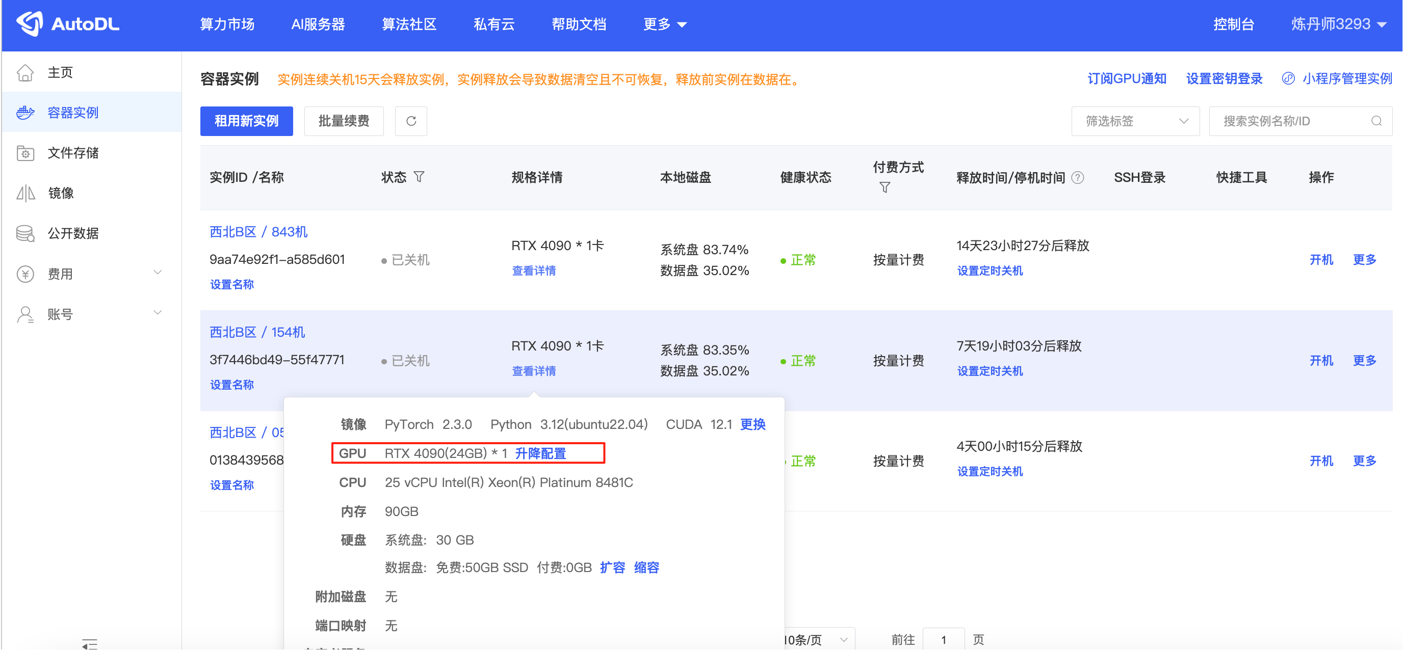The width and height of the screenshot is (1403, 650).
Task: Go to 算力市场 in top navigation
Action: click(x=227, y=24)
